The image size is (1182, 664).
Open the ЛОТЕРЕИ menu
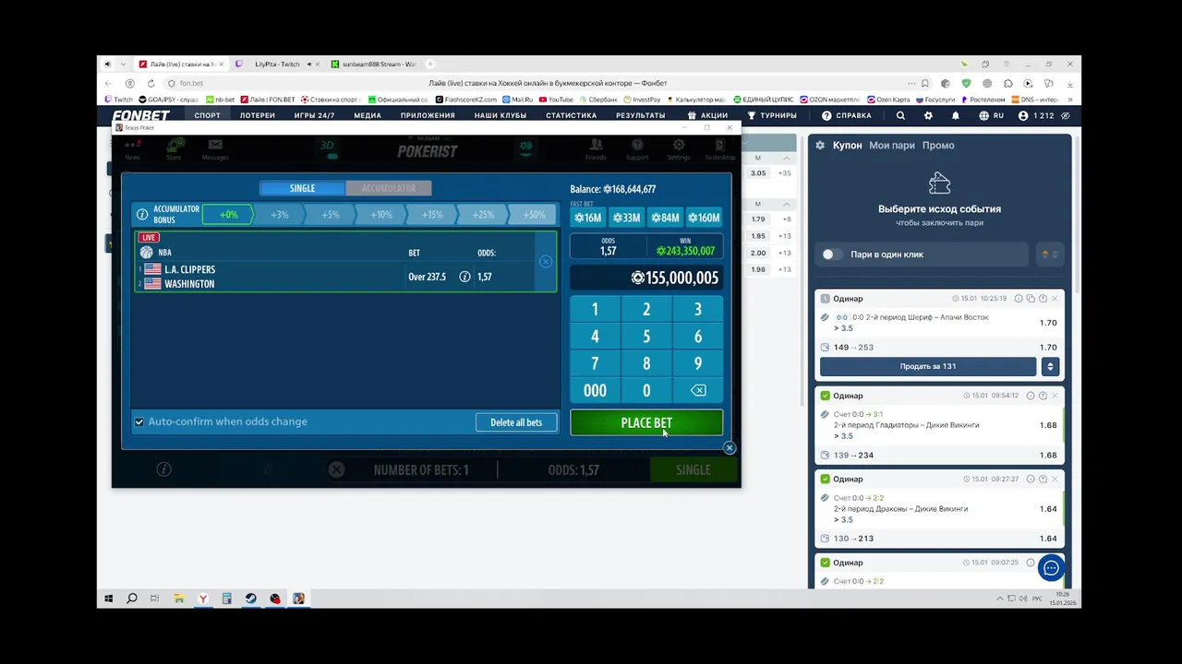click(x=258, y=116)
